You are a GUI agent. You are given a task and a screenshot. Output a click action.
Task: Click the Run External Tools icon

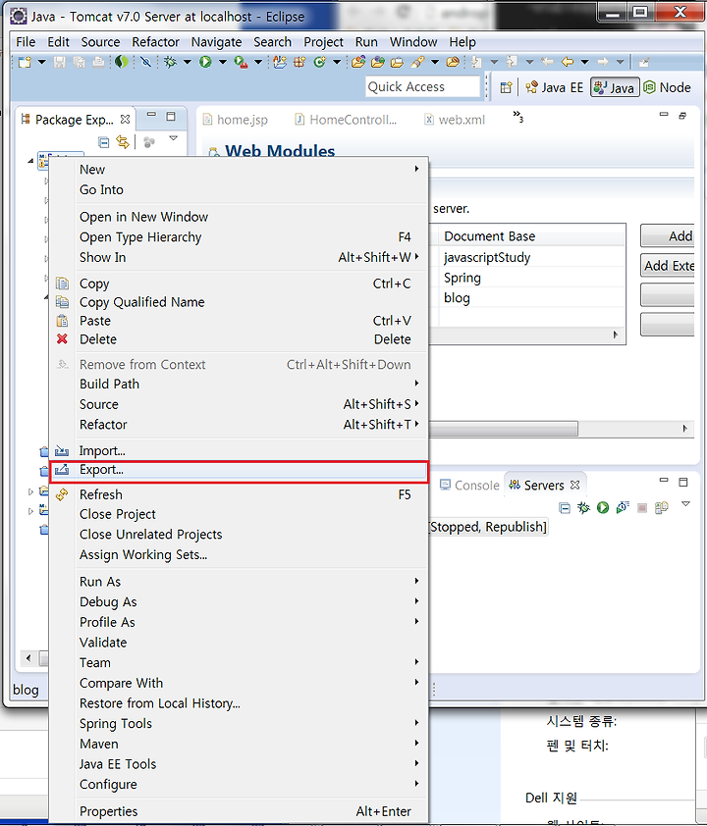click(241, 62)
